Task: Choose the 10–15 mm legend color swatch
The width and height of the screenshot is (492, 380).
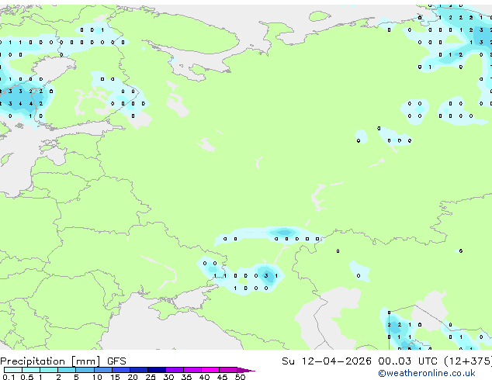Action: pyautogui.click(x=102, y=370)
